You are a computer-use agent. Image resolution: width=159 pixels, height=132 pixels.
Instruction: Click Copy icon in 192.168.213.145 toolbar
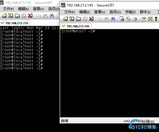pyautogui.click(x=100, y=19)
